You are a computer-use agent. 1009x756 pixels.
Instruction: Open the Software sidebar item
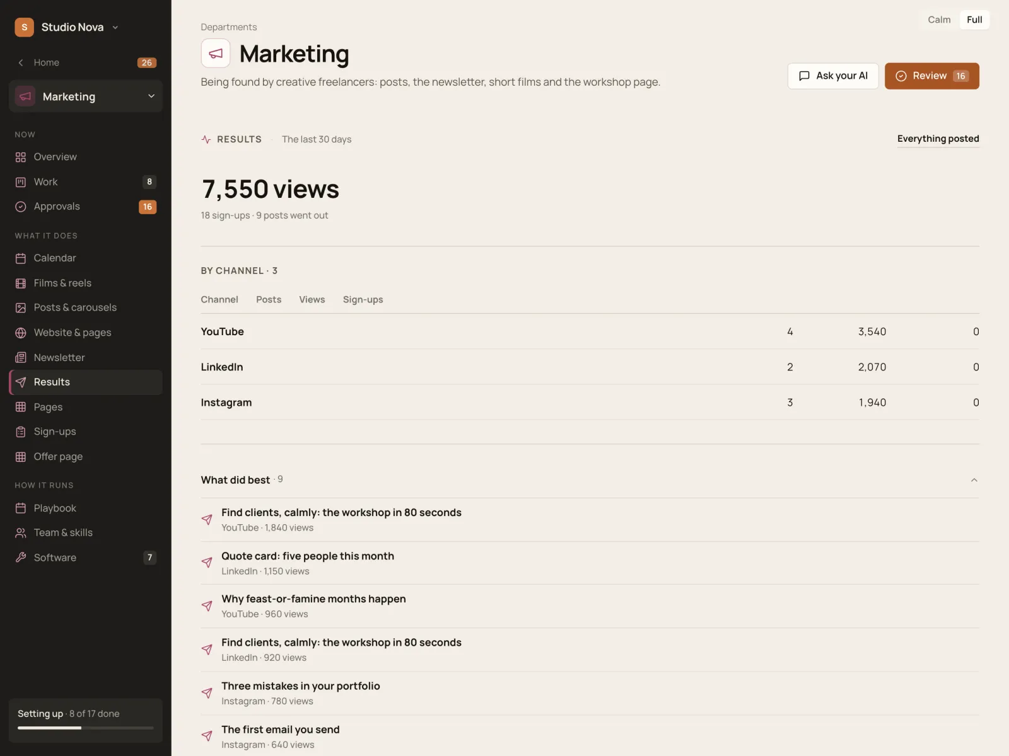click(x=86, y=558)
